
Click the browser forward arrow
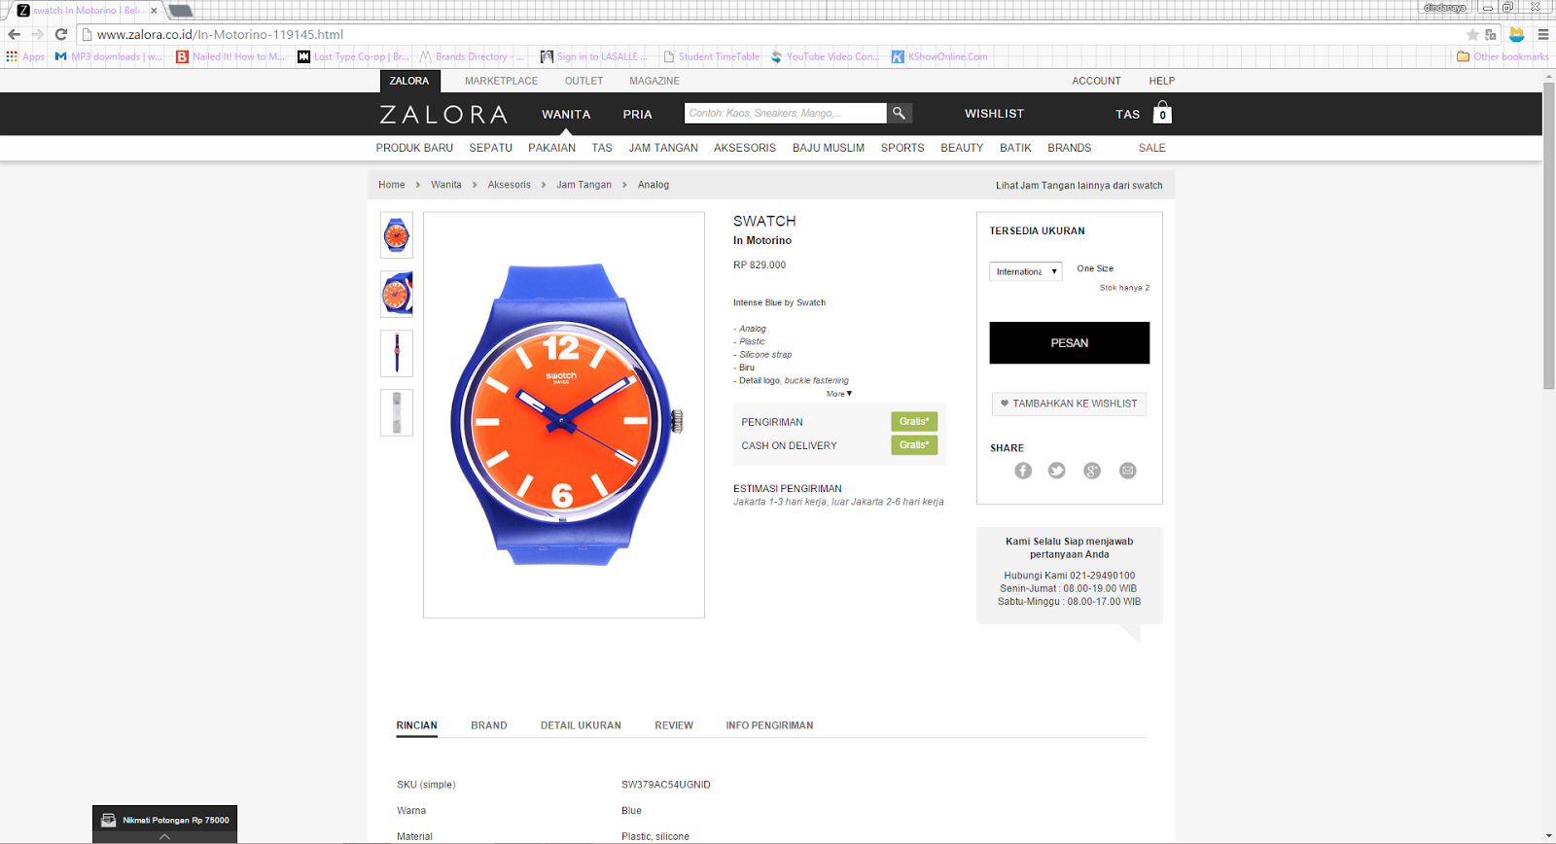[37, 34]
